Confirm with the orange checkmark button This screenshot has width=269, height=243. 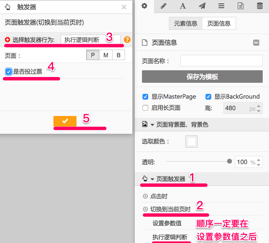point(65,121)
